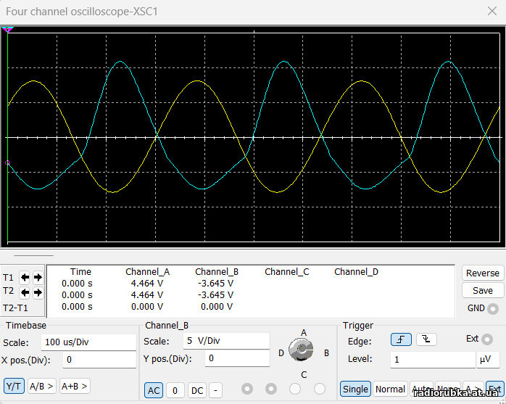Image resolution: width=506 pixels, height=404 pixels.
Task: Edit Channel B Y position field
Action: pos(237,358)
